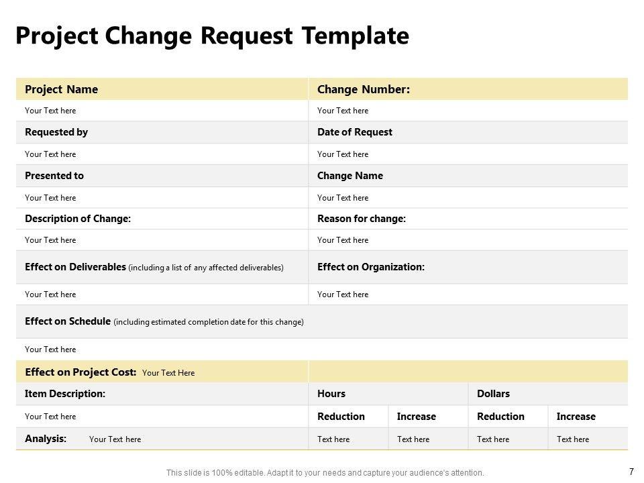Click the slide title 'Project Change Request Template'
Screen dimensions: 644x483
pos(212,36)
